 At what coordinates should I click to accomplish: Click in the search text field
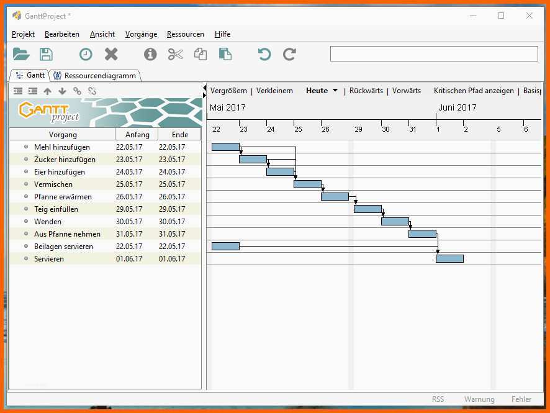point(433,54)
